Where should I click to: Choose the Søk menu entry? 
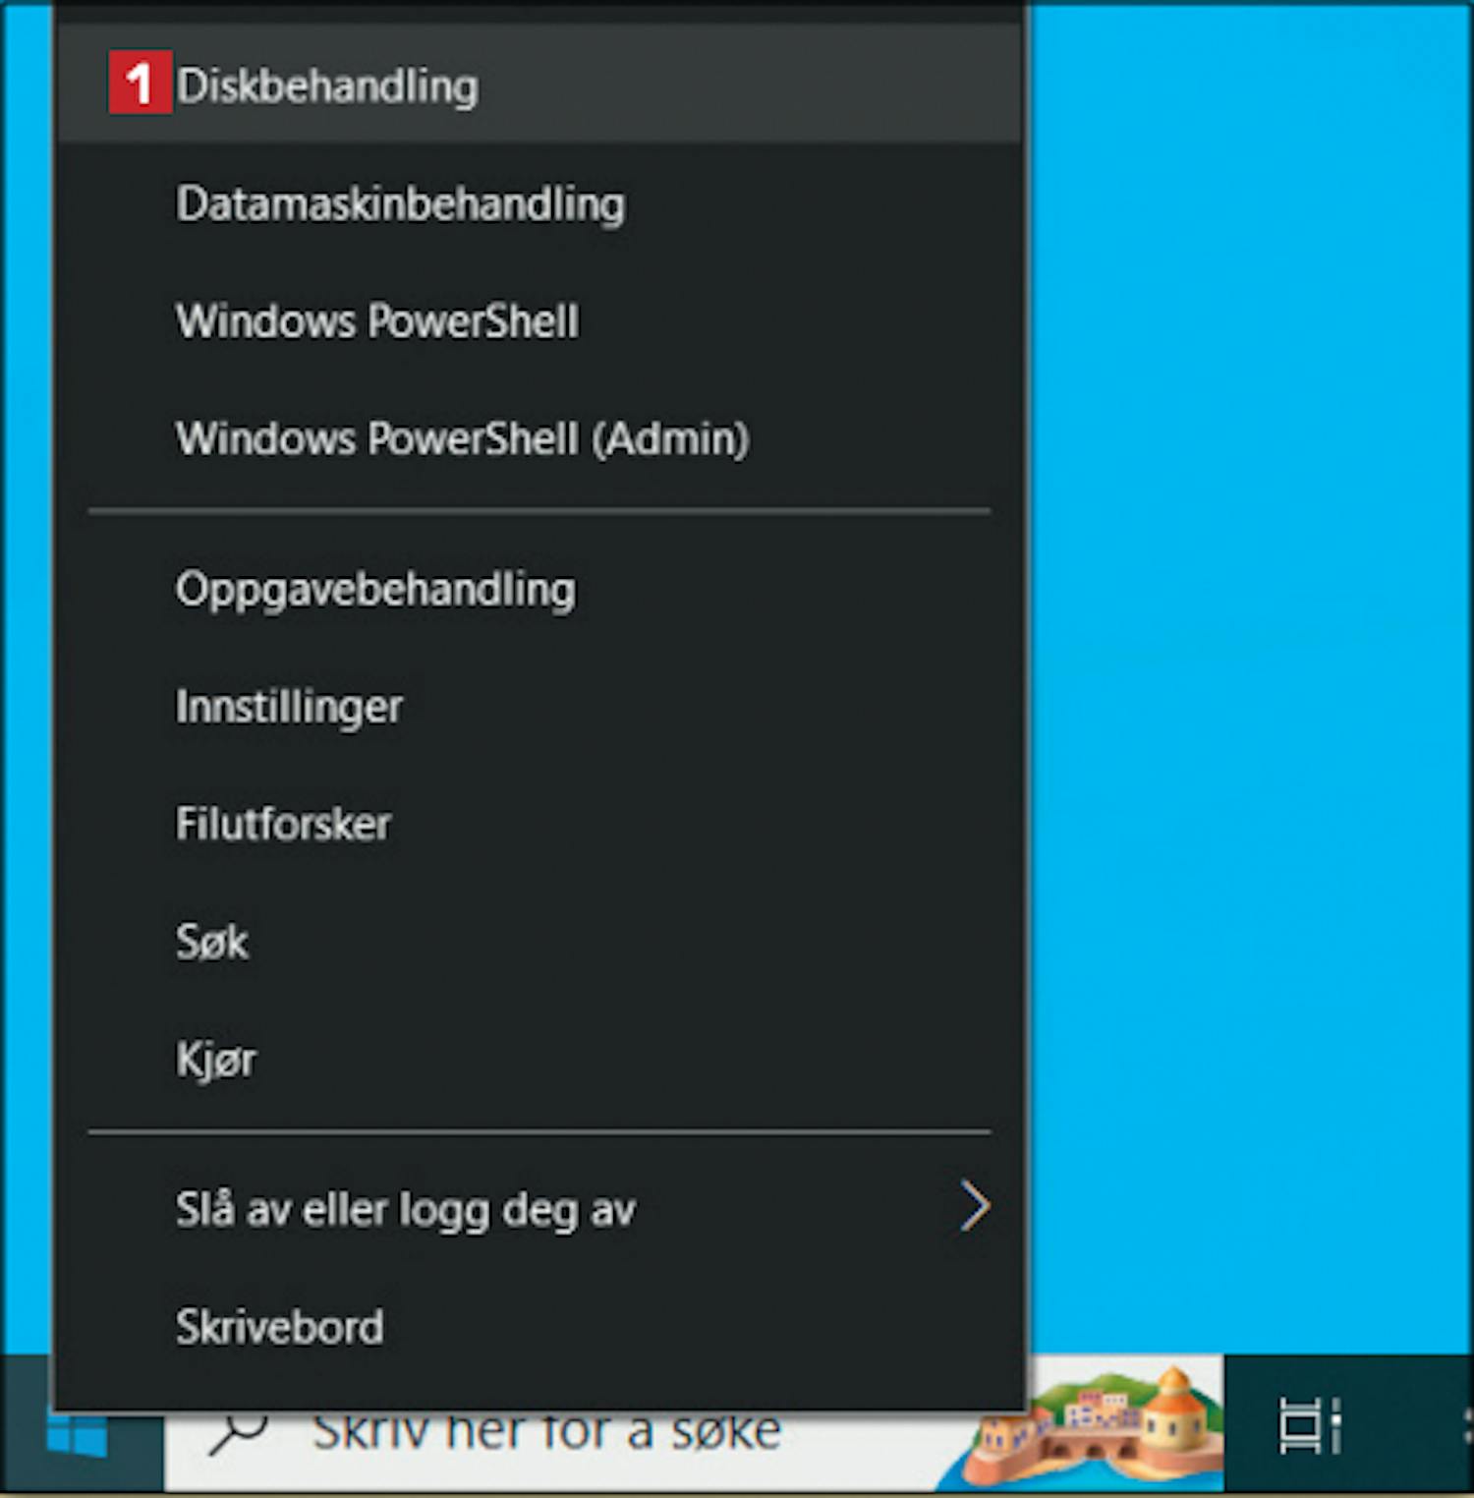pos(539,942)
